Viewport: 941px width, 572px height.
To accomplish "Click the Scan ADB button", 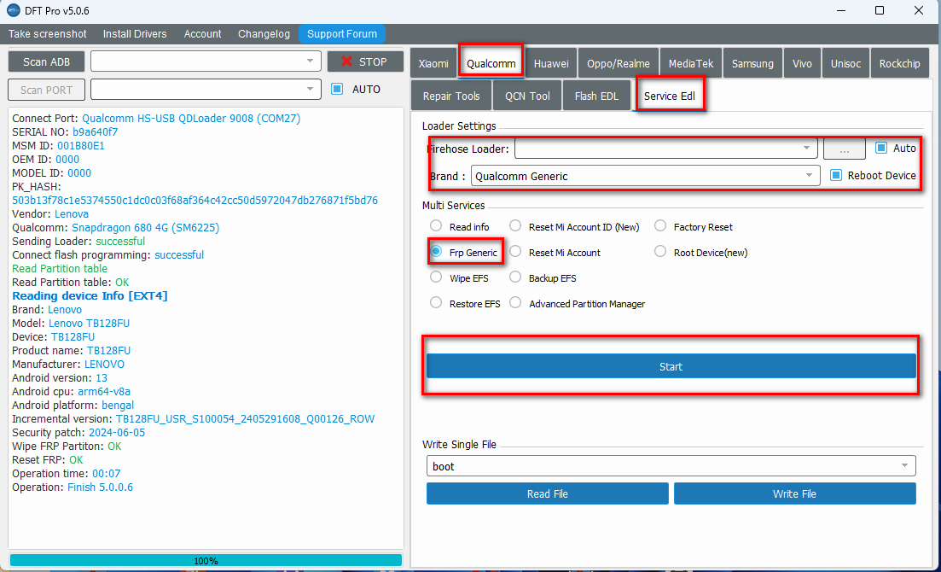I will click(x=46, y=61).
